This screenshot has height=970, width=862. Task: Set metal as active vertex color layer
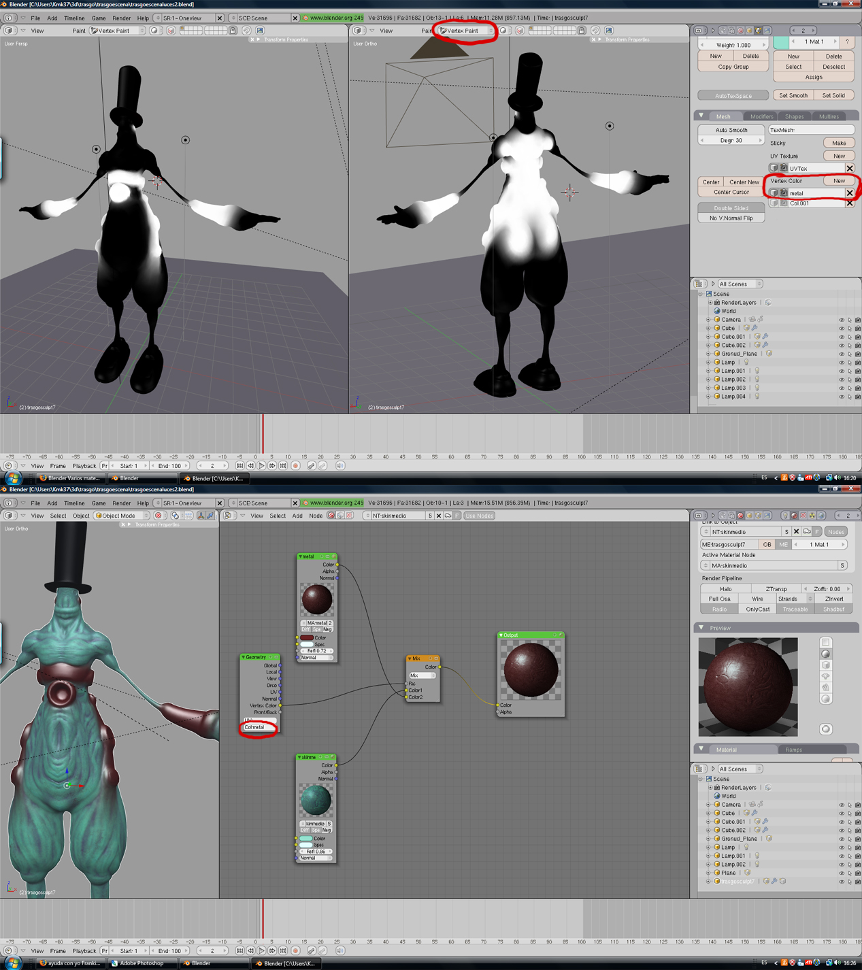point(774,193)
